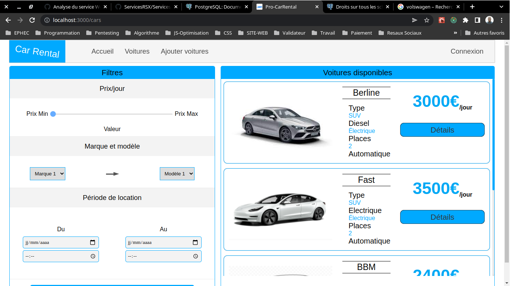Click the Au time input field
The width and height of the screenshot is (510, 286).
(164, 256)
